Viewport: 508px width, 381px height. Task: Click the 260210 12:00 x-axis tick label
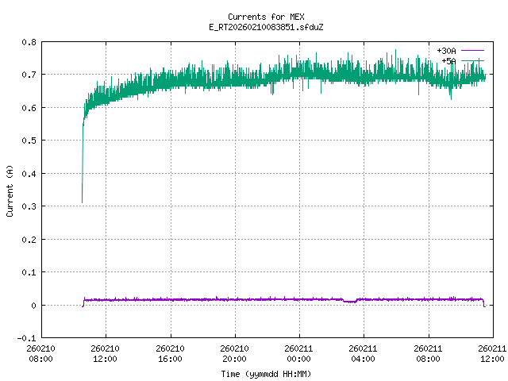[105, 352]
